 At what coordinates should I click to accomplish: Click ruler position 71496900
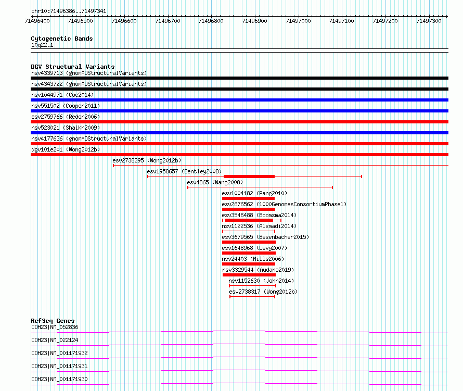[x=254, y=21]
